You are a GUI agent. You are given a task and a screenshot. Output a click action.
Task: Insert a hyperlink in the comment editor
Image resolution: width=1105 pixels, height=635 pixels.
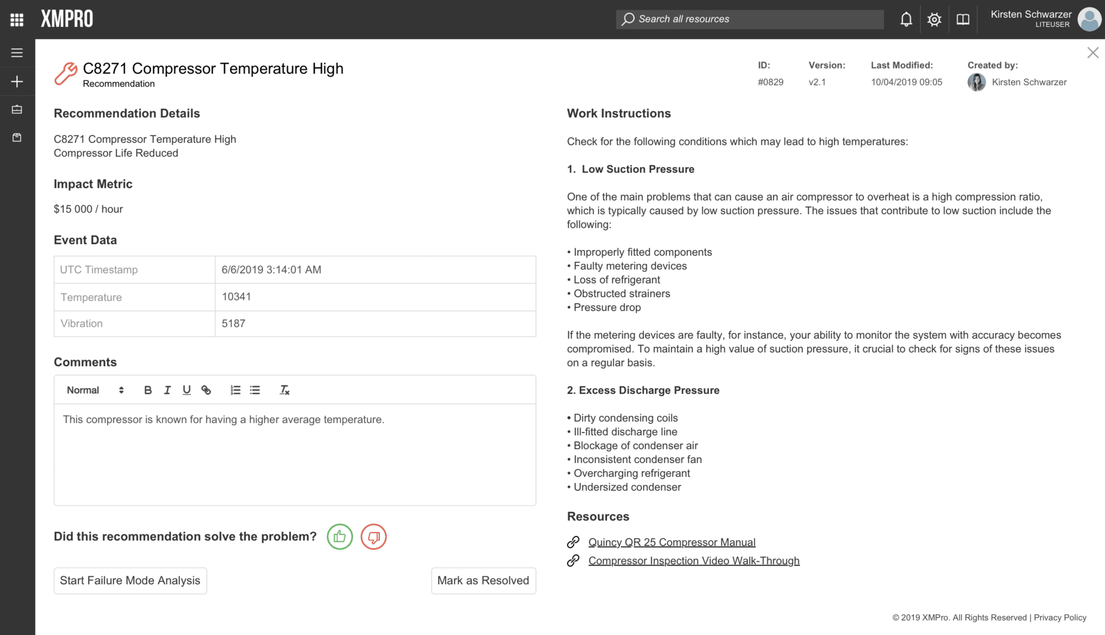click(x=206, y=390)
